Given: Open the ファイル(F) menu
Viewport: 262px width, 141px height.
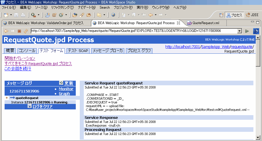Looking at the screenshot, I should coord(9,7).
